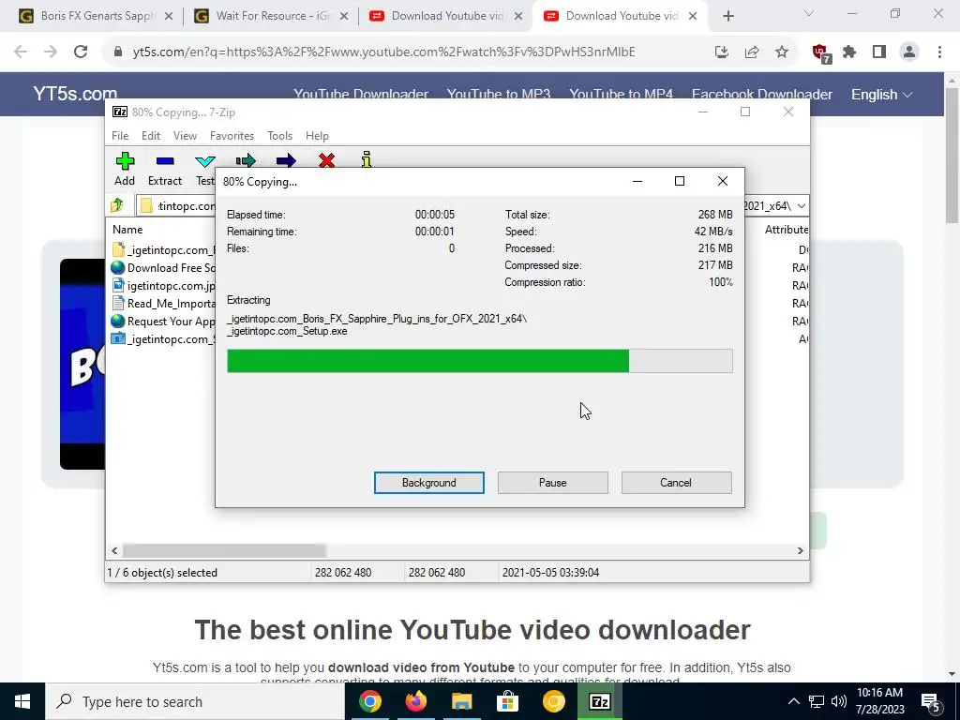Click the Attribute column header in 7-Zip
The width and height of the screenshot is (960, 720).
click(x=787, y=230)
